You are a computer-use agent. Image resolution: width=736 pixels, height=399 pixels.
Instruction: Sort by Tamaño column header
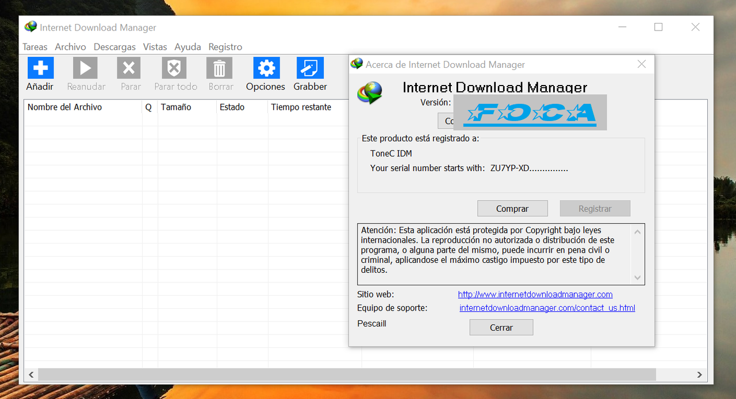pos(187,107)
